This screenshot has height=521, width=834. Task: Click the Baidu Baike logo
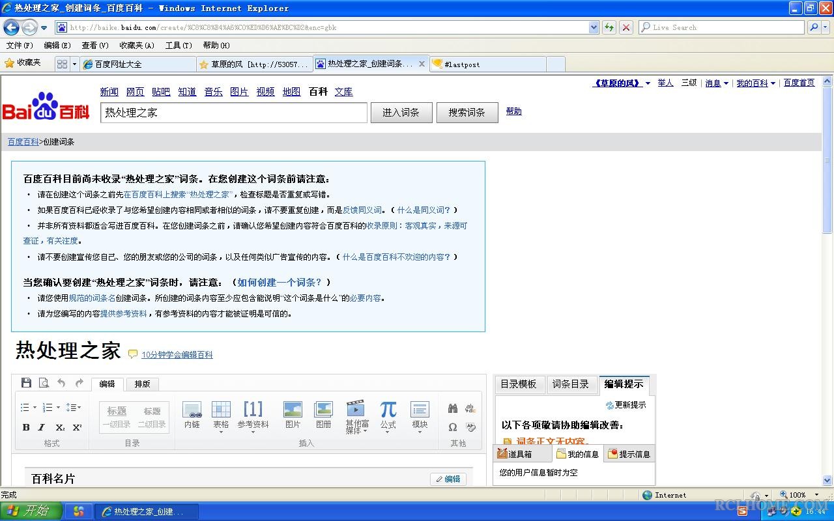(x=46, y=107)
